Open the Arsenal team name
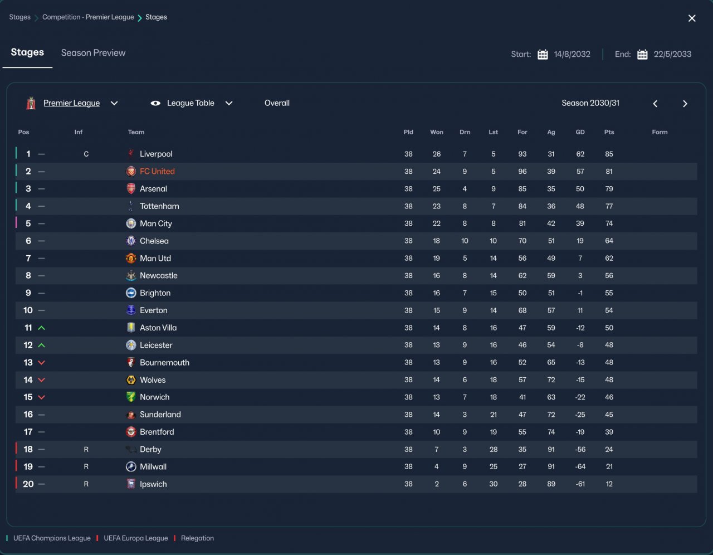 (153, 188)
